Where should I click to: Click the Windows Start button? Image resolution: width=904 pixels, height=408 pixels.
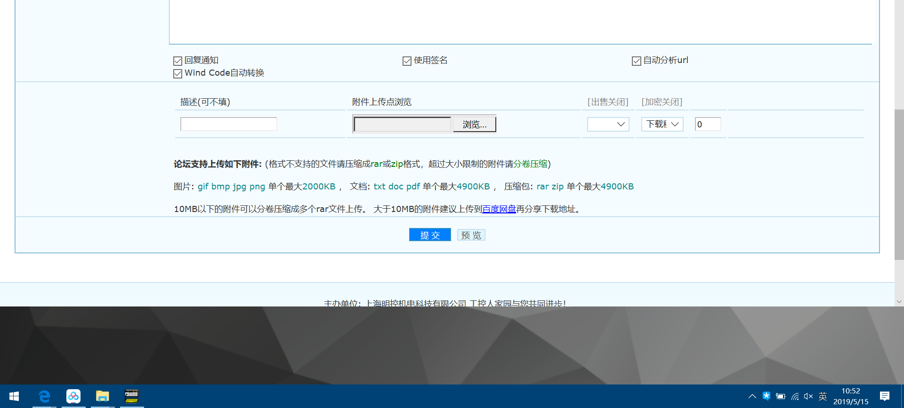click(x=14, y=396)
